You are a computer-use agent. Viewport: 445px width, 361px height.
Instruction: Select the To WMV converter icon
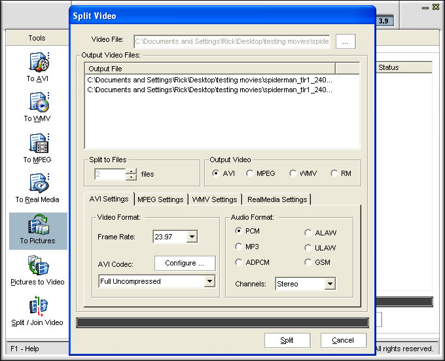tap(37, 103)
